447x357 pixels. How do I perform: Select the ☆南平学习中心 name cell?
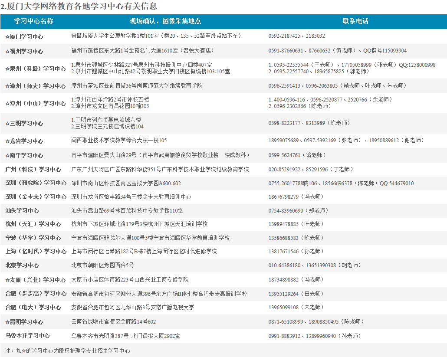[24, 156]
